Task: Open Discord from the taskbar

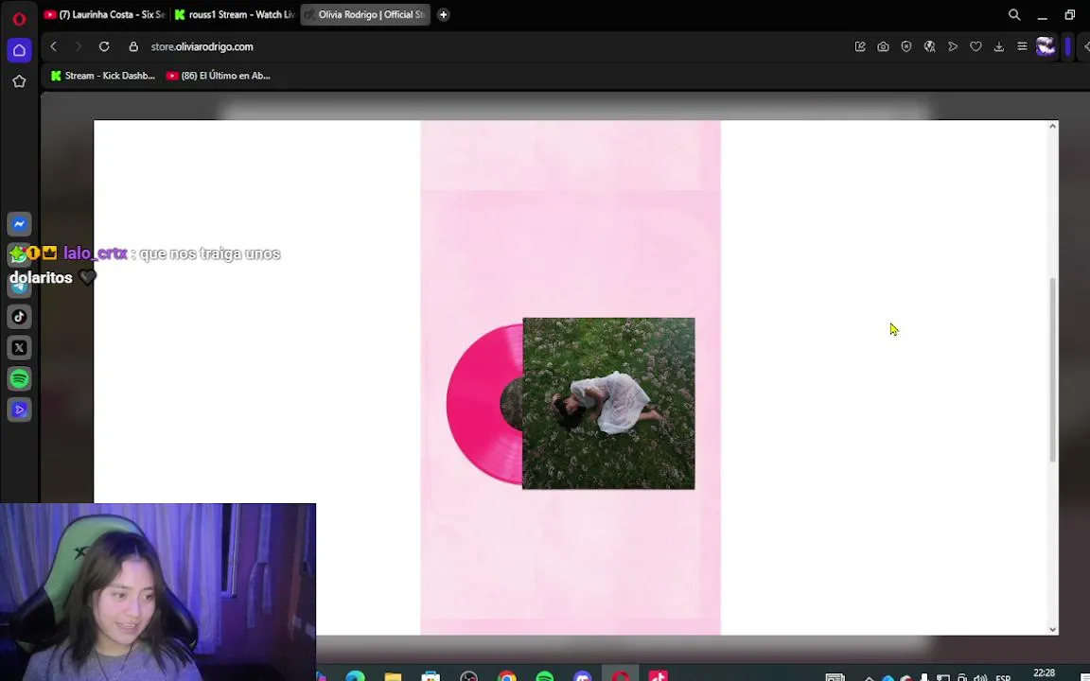Action: (583, 676)
